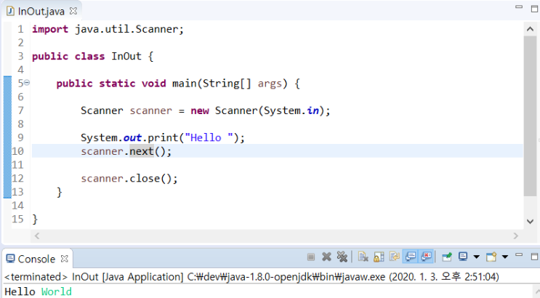Click the editor vertical scrollbar thumb
This screenshot has width=540, height=298.
[x=530, y=116]
